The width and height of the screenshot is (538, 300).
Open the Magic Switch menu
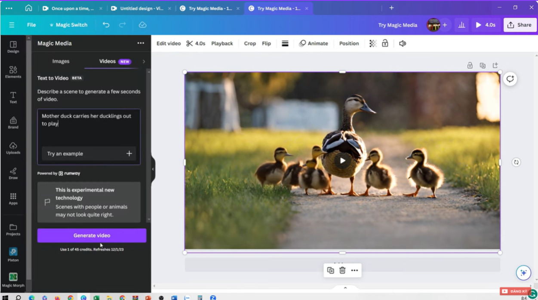[68, 25]
